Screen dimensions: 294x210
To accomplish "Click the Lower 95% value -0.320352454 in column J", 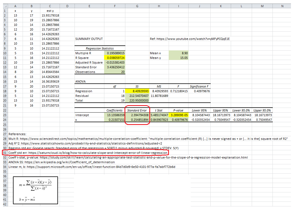I will [200, 120].
